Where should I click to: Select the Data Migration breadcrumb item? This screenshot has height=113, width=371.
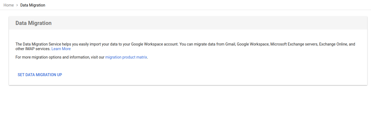pos(33,5)
